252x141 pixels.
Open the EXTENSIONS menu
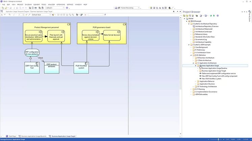click(x=61, y=5)
